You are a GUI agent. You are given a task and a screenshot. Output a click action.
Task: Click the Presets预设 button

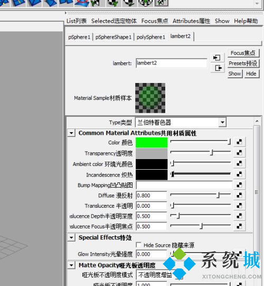(x=243, y=63)
